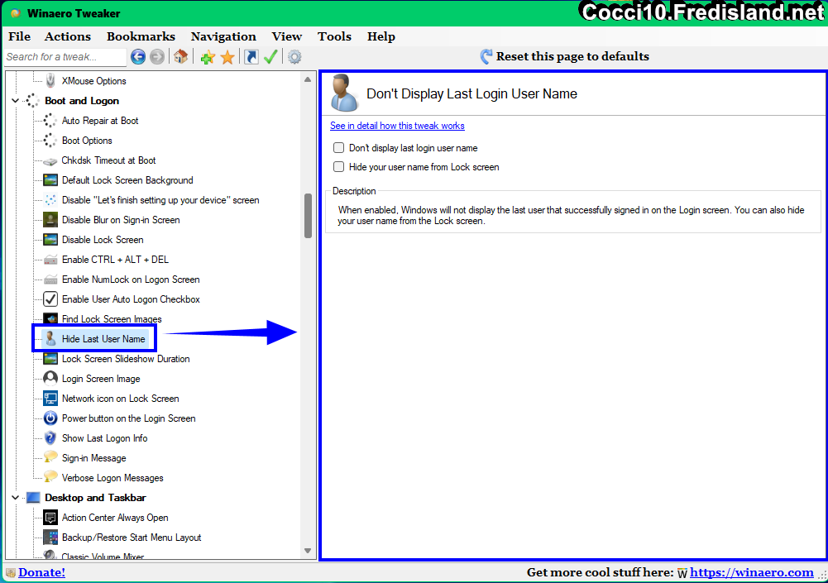The image size is (828, 583).
Task: Click Disable Blur on Sign-in Screen icon
Action: coord(50,220)
